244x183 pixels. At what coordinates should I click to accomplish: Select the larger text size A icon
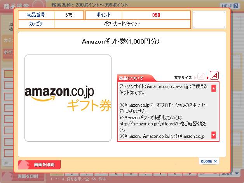tap(214, 76)
